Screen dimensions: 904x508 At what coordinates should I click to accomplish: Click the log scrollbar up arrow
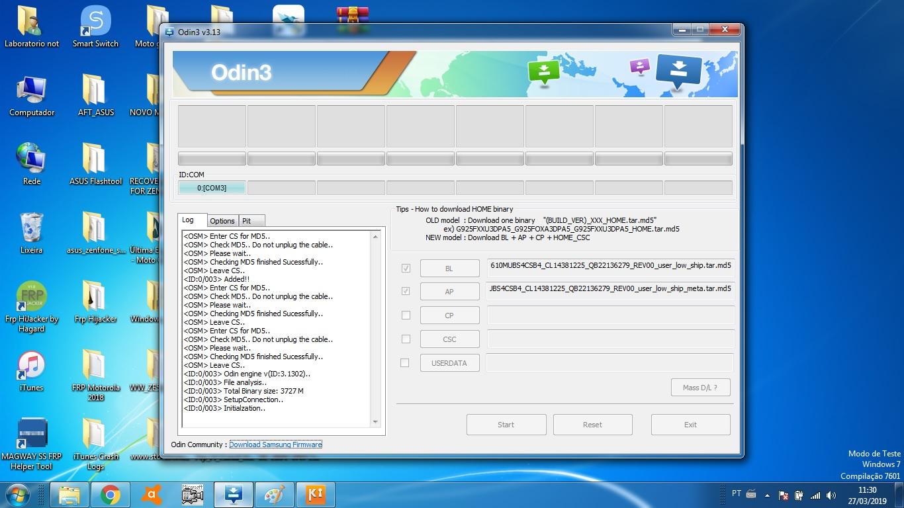point(375,237)
